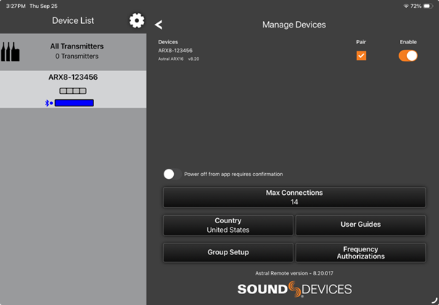Uncheck the Pair checkbox for ARX8-123456
Screen dimensions: 439x305
coord(361,56)
